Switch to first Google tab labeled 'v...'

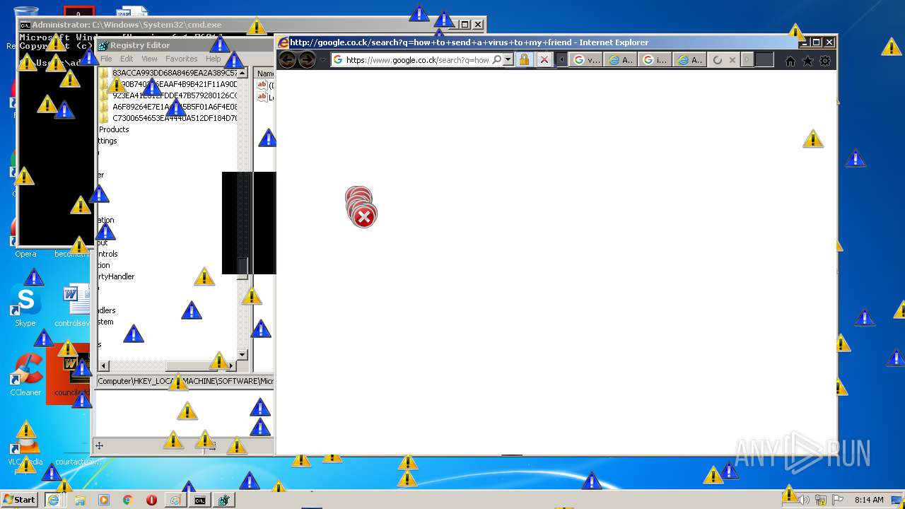[586, 60]
